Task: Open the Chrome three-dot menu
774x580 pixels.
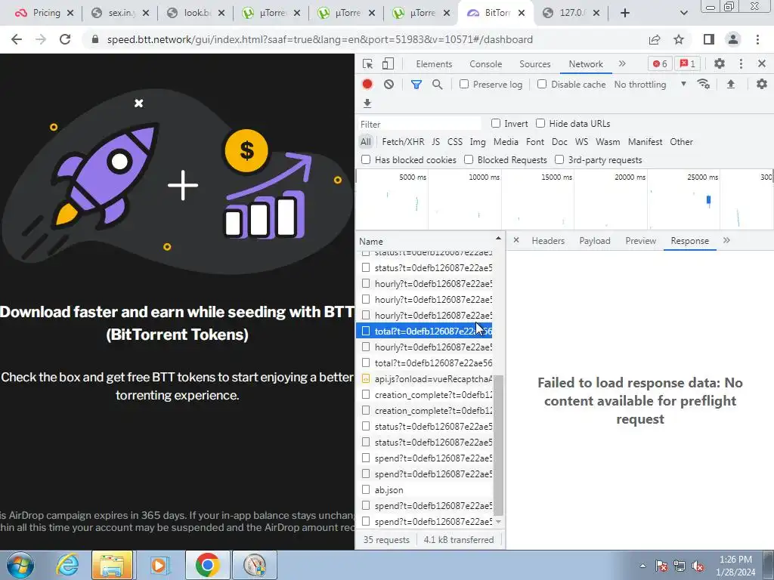Action: (757, 39)
